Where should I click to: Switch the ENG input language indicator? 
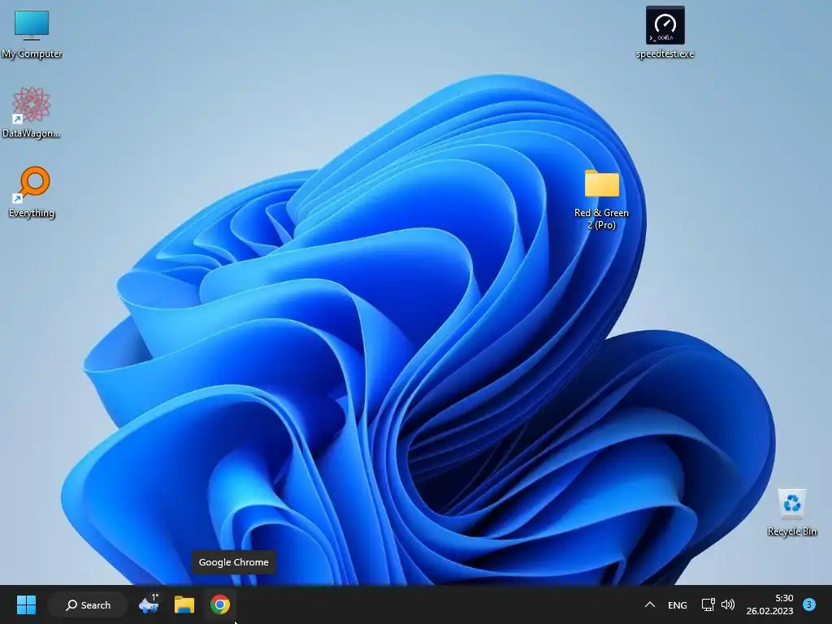coord(677,604)
